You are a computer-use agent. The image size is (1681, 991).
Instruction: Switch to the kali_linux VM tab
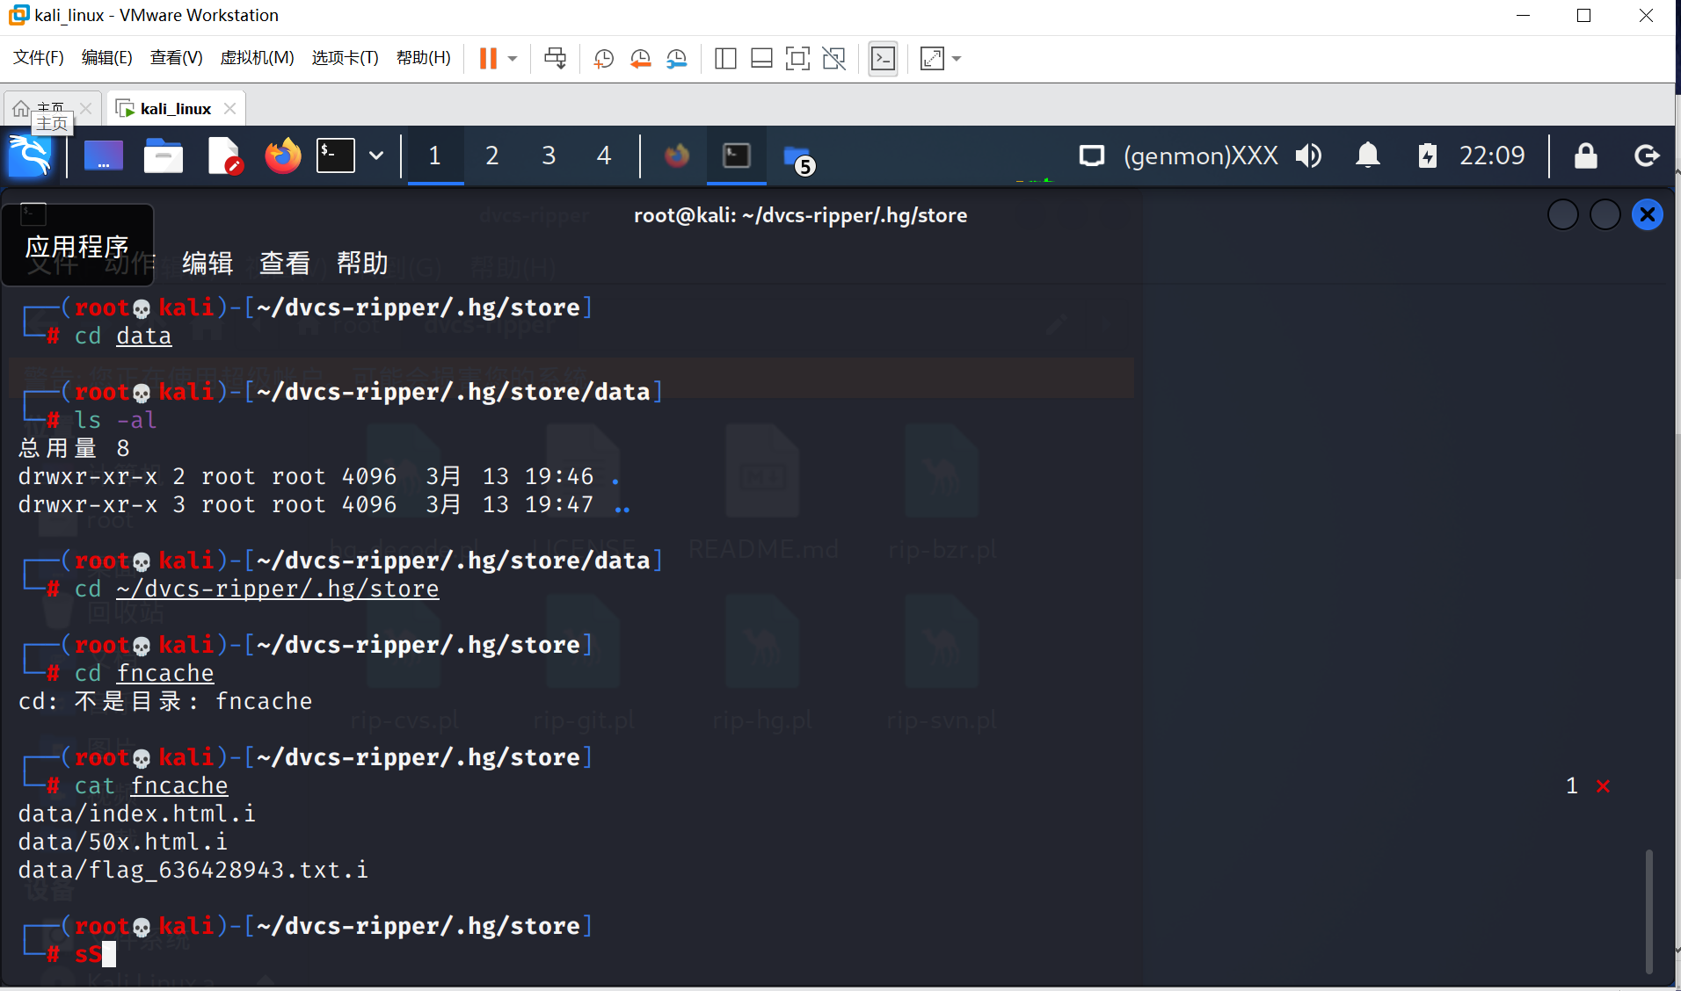[175, 109]
